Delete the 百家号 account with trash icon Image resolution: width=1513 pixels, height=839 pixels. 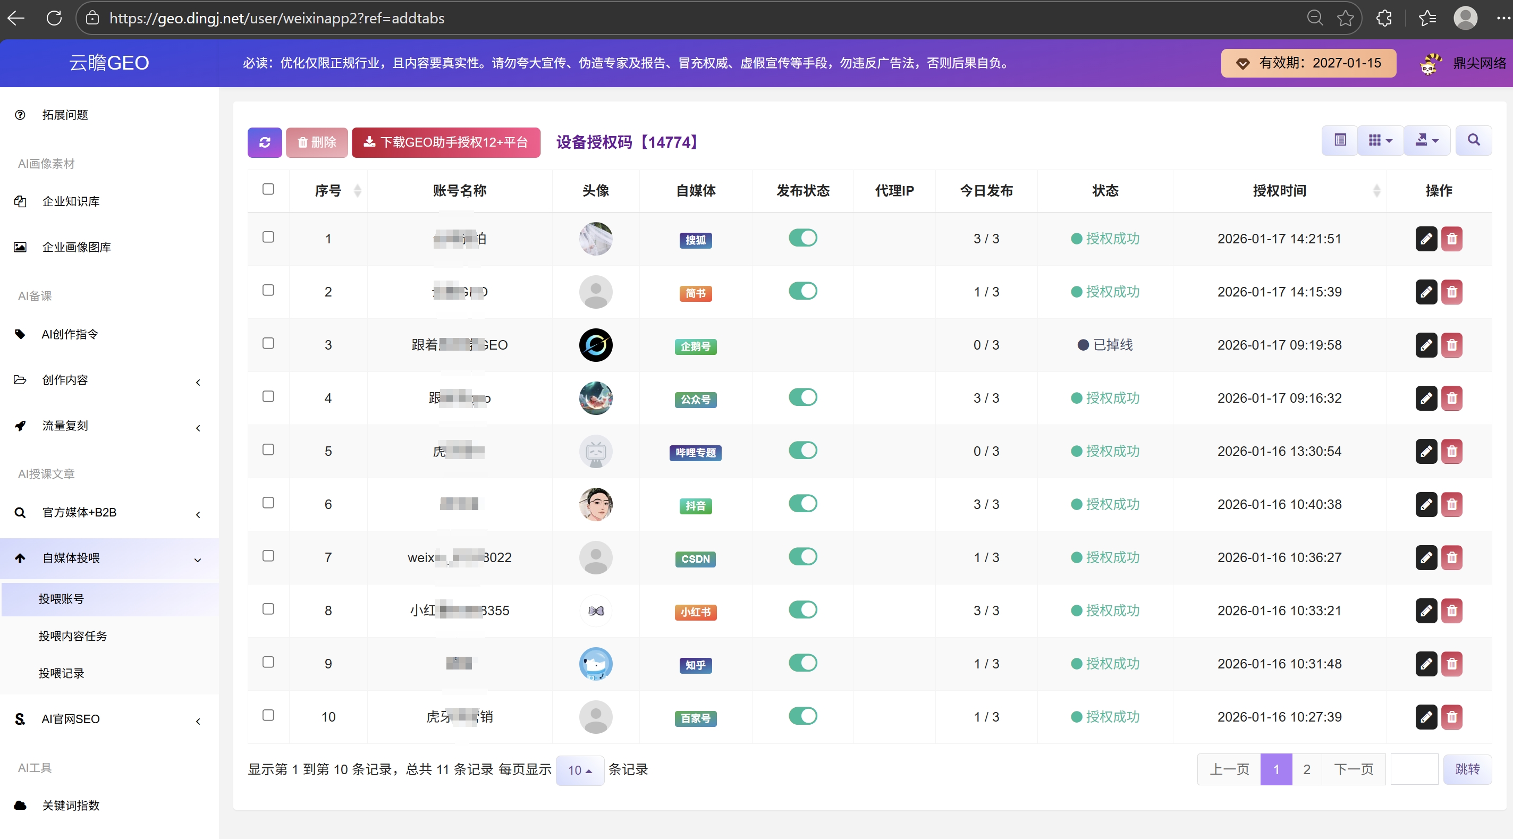(1451, 717)
